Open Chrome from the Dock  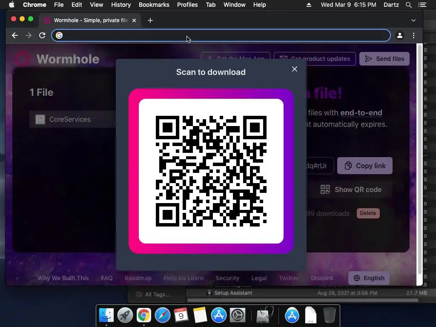143,315
